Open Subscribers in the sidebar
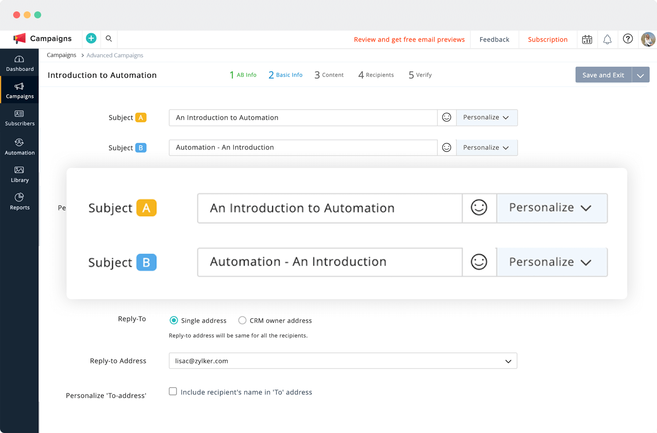657x433 pixels. point(19,118)
